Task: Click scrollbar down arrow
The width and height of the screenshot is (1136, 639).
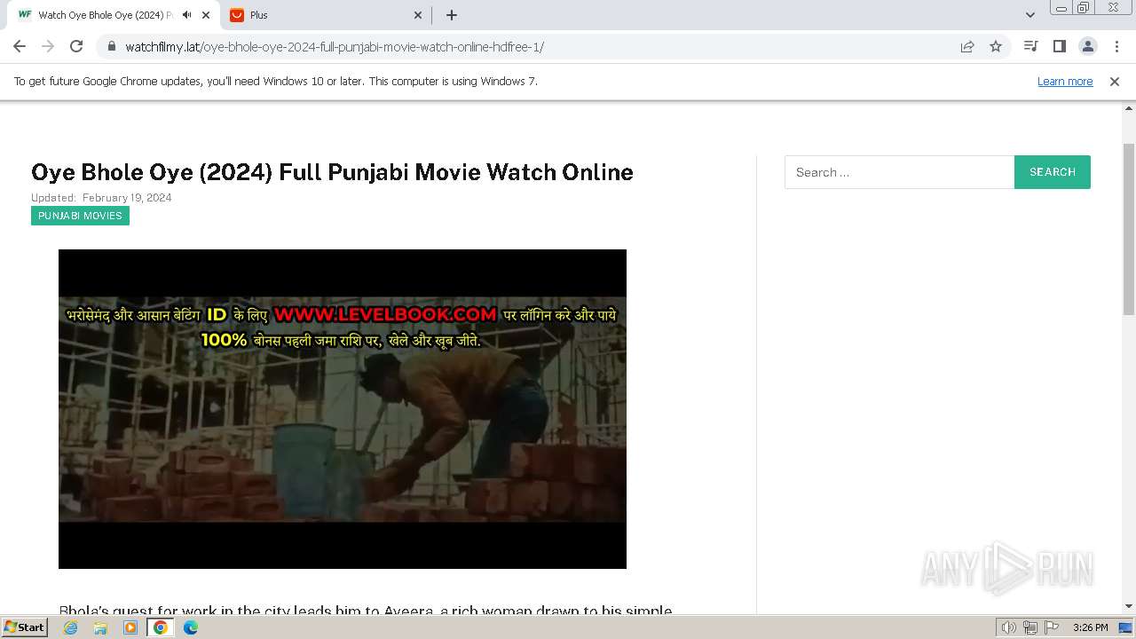Action: click(x=1129, y=606)
